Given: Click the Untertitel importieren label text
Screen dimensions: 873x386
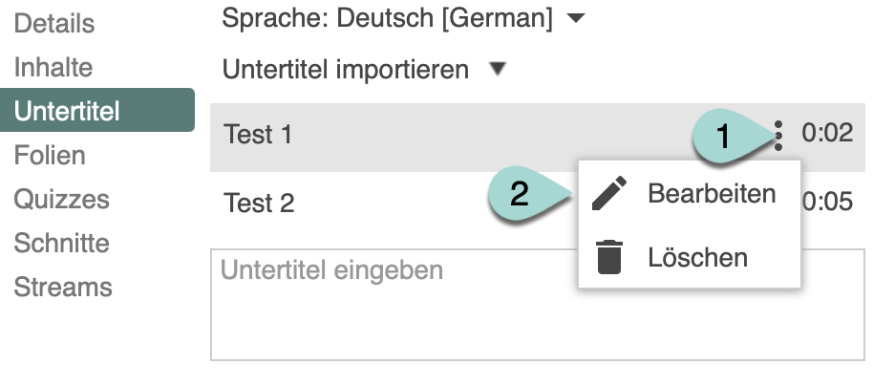Looking at the screenshot, I should click(x=345, y=70).
